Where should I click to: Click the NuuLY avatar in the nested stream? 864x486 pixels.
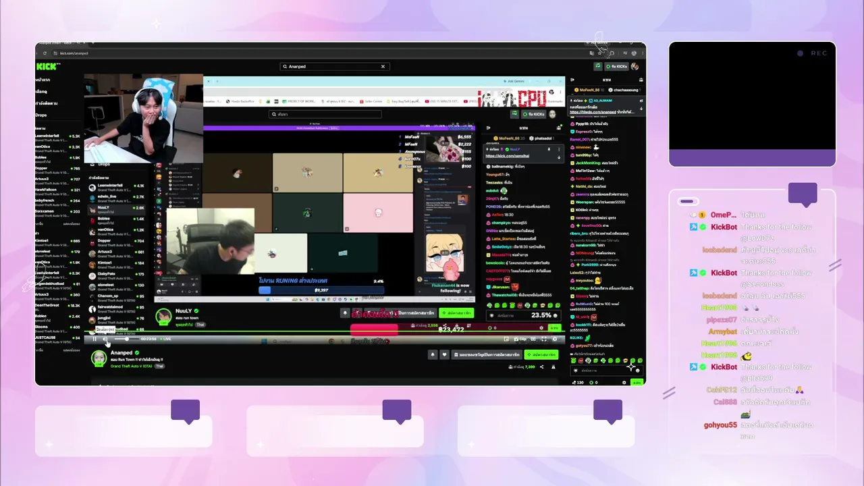tap(163, 316)
